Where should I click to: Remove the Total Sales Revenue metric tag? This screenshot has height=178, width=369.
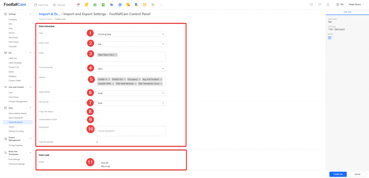click(x=135, y=83)
